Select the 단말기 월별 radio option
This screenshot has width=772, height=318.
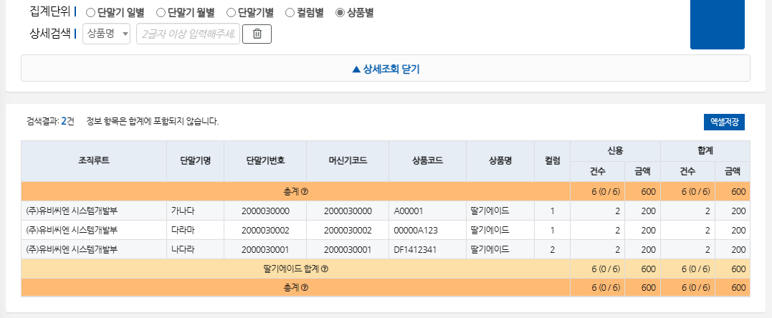click(161, 13)
